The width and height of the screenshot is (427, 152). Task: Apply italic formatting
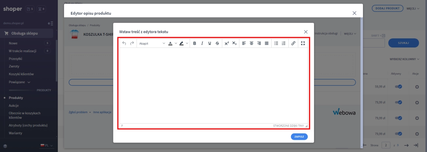(202, 43)
